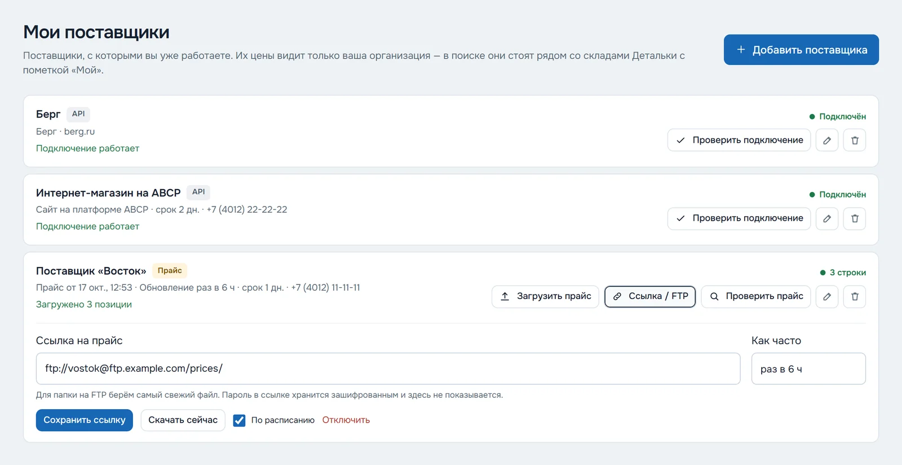Edit Интернет-магазин на ABCP with pencil icon

pyautogui.click(x=827, y=218)
